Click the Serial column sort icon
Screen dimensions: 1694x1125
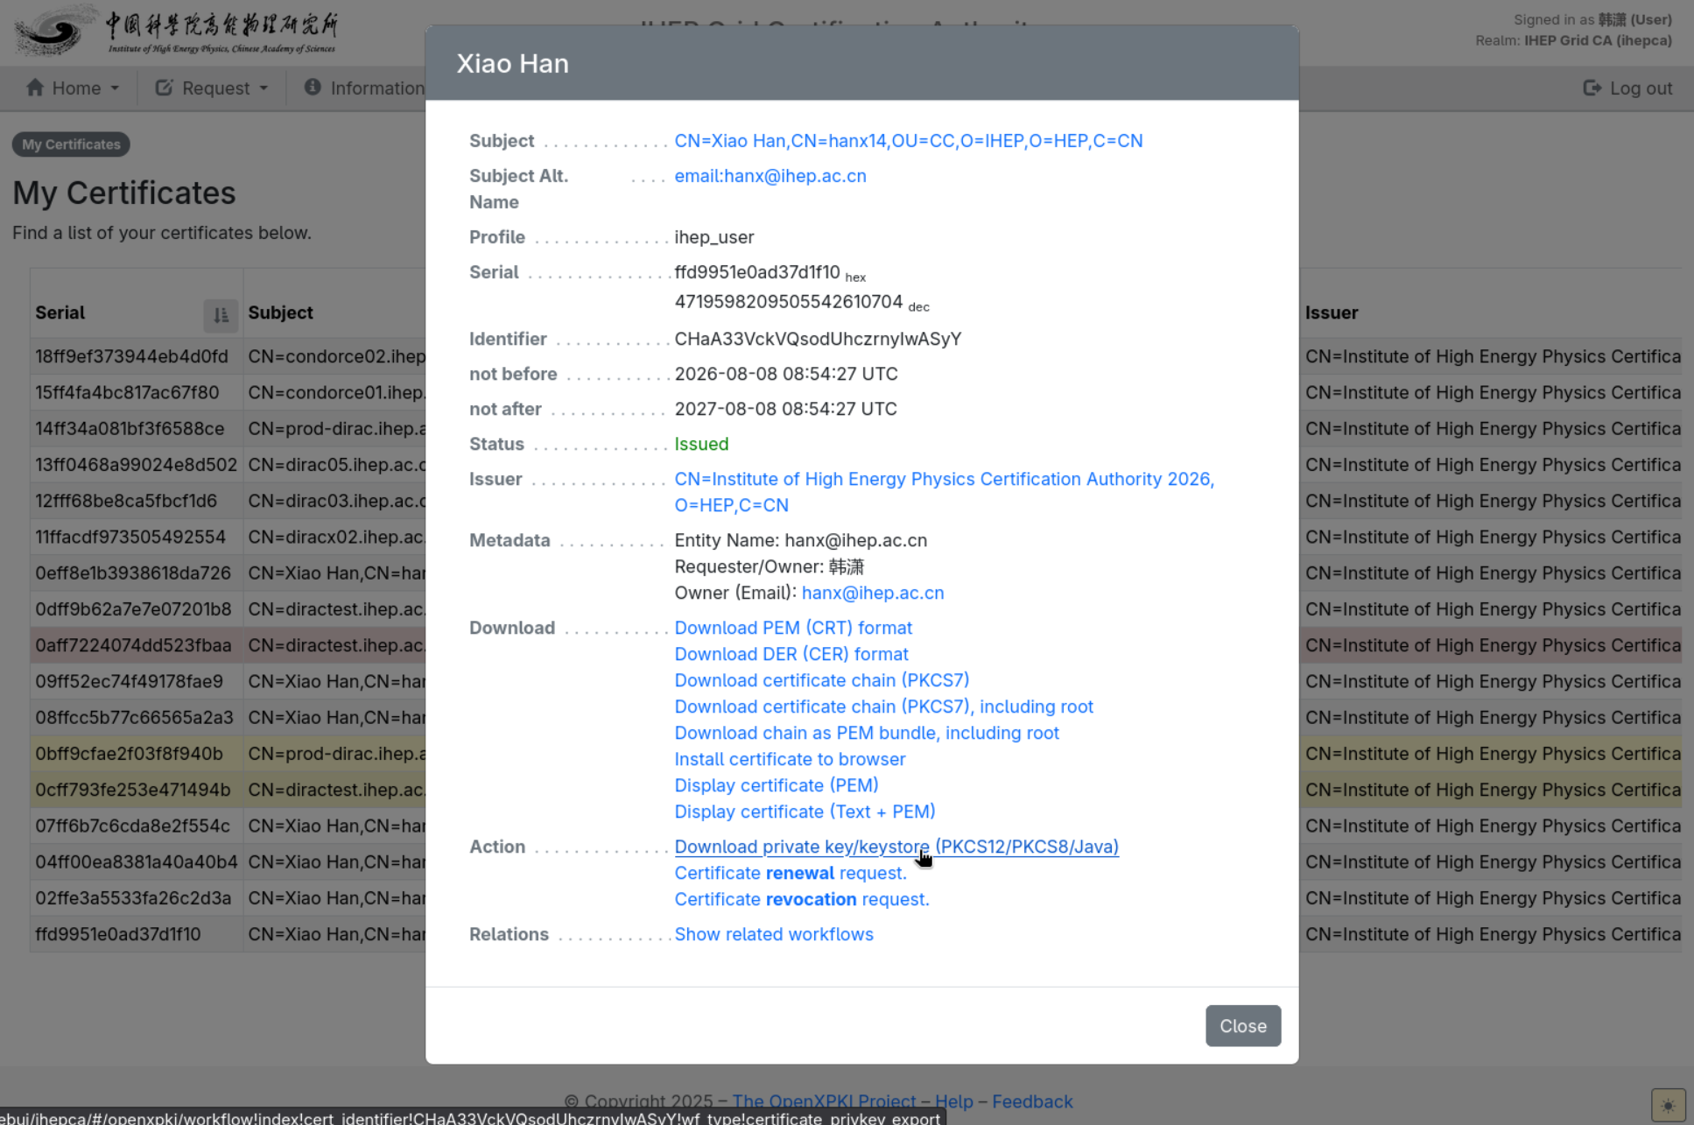coord(221,314)
